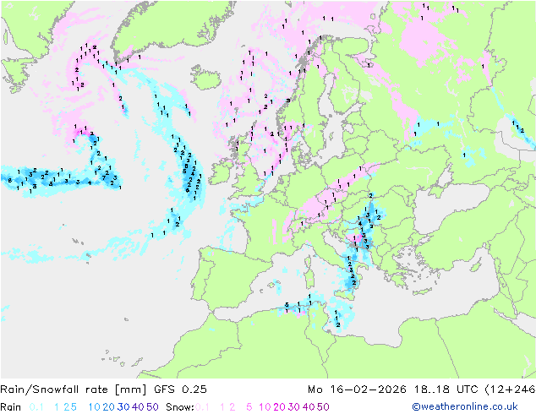Pick the Snow legend value 1
The image size is (536, 414).
222,407
